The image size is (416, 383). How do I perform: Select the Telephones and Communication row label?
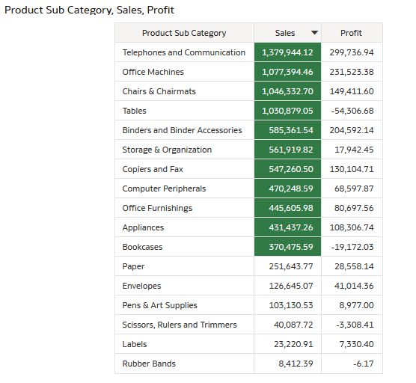(x=184, y=52)
